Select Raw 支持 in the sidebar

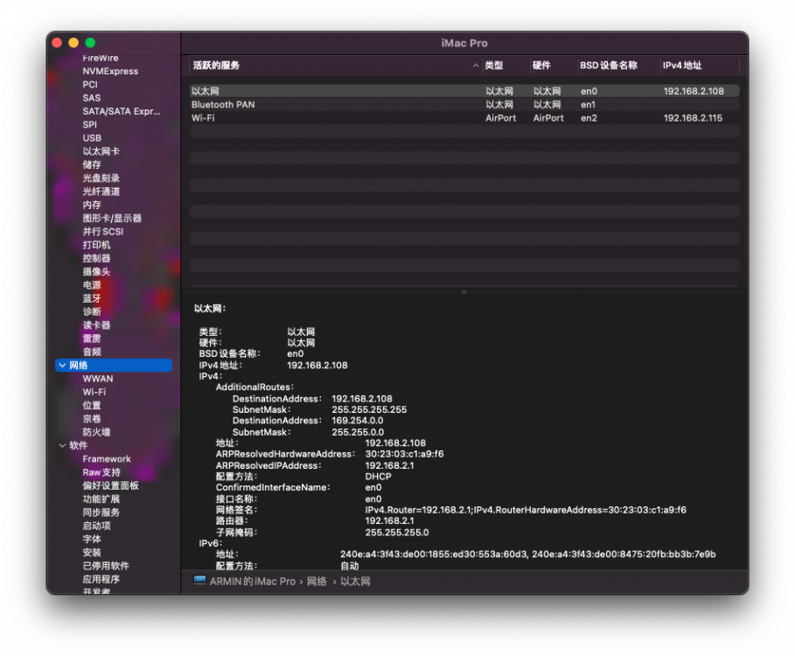101,472
